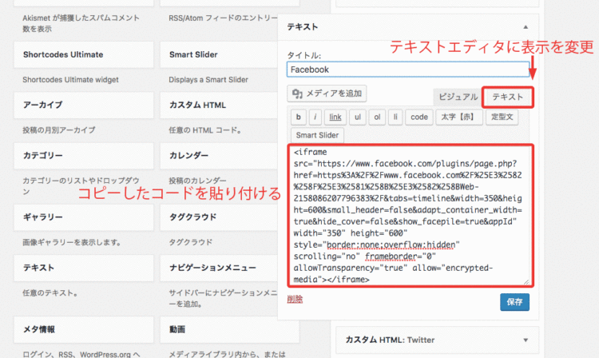This screenshot has width=599, height=358.
Task: Click into the タイトル field containing Facebook
Action: [408, 70]
